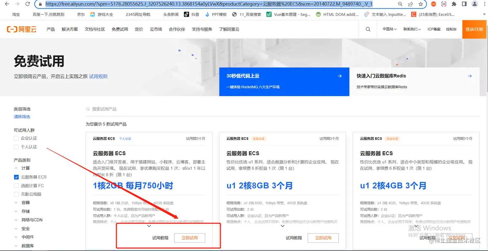The image size is (488, 251).
Task: Open 试用教程 on the u1 2核8GB card
Action: [294, 238]
